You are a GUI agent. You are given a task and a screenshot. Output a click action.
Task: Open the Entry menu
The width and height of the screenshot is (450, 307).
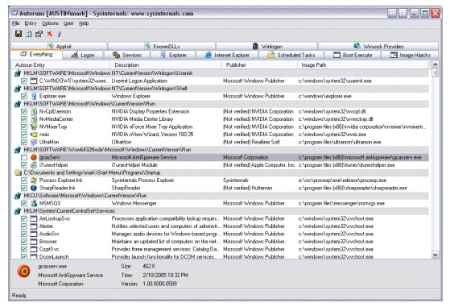[x=31, y=23]
